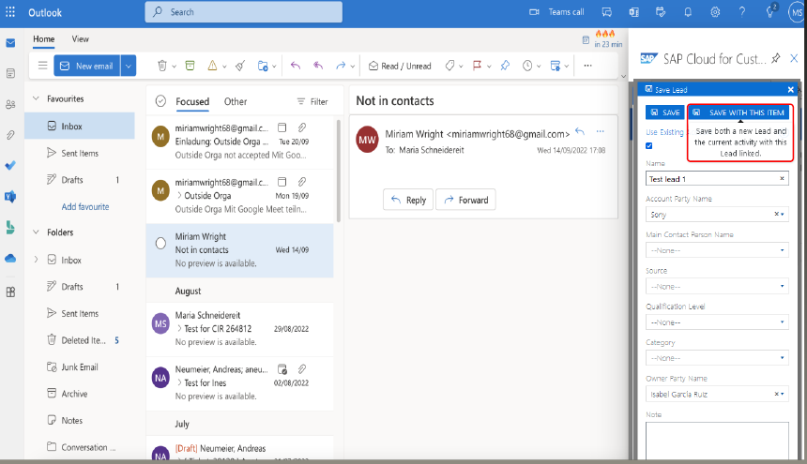Click Note text area
Image resolution: width=807 pixels, height=464 pixels.
click(717, 441)
